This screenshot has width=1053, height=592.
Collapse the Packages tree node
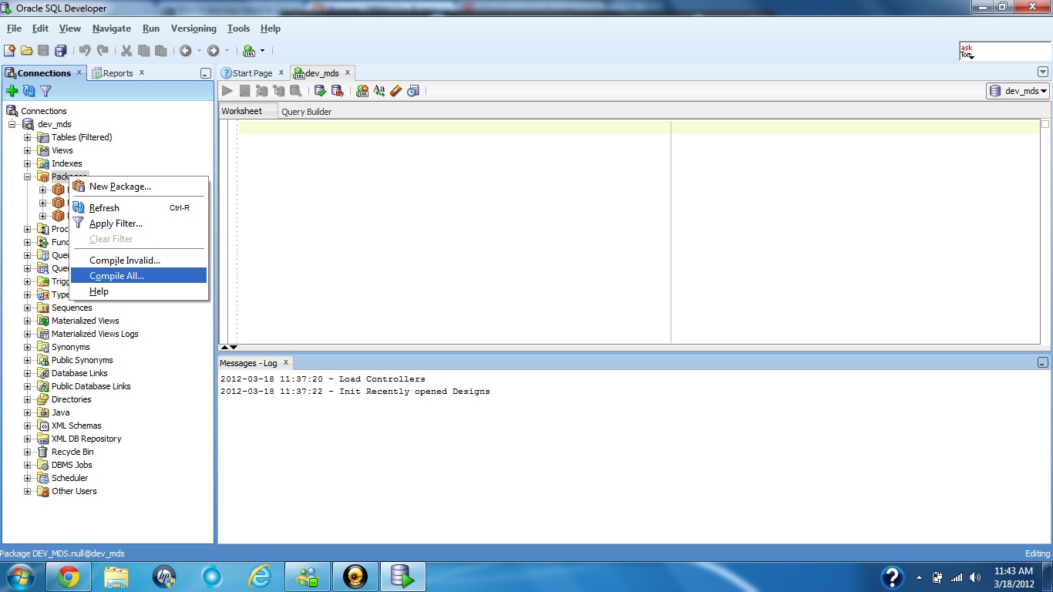pyautogui.click(x=28, y=177)
